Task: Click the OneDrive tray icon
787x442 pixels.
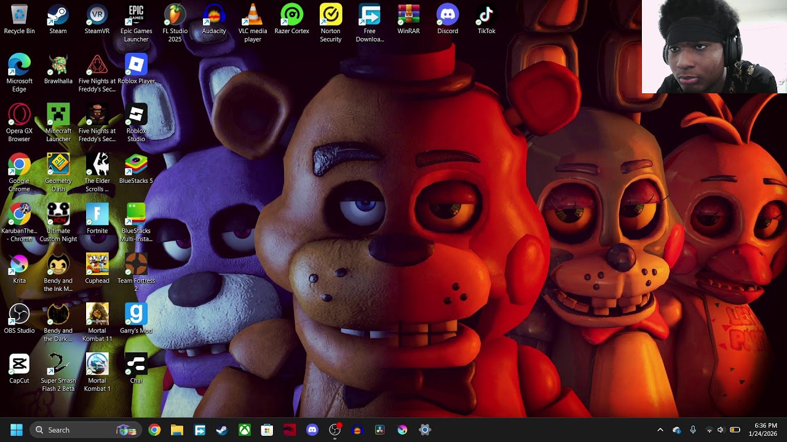Action: (676, 430)
